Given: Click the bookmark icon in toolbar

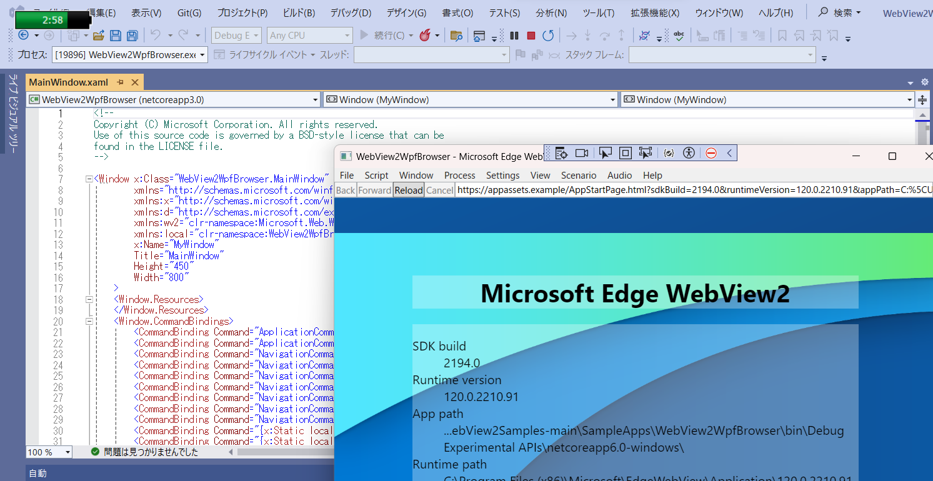Looking at the screenshot, I should pyautogui.click(x=782, y=36).
